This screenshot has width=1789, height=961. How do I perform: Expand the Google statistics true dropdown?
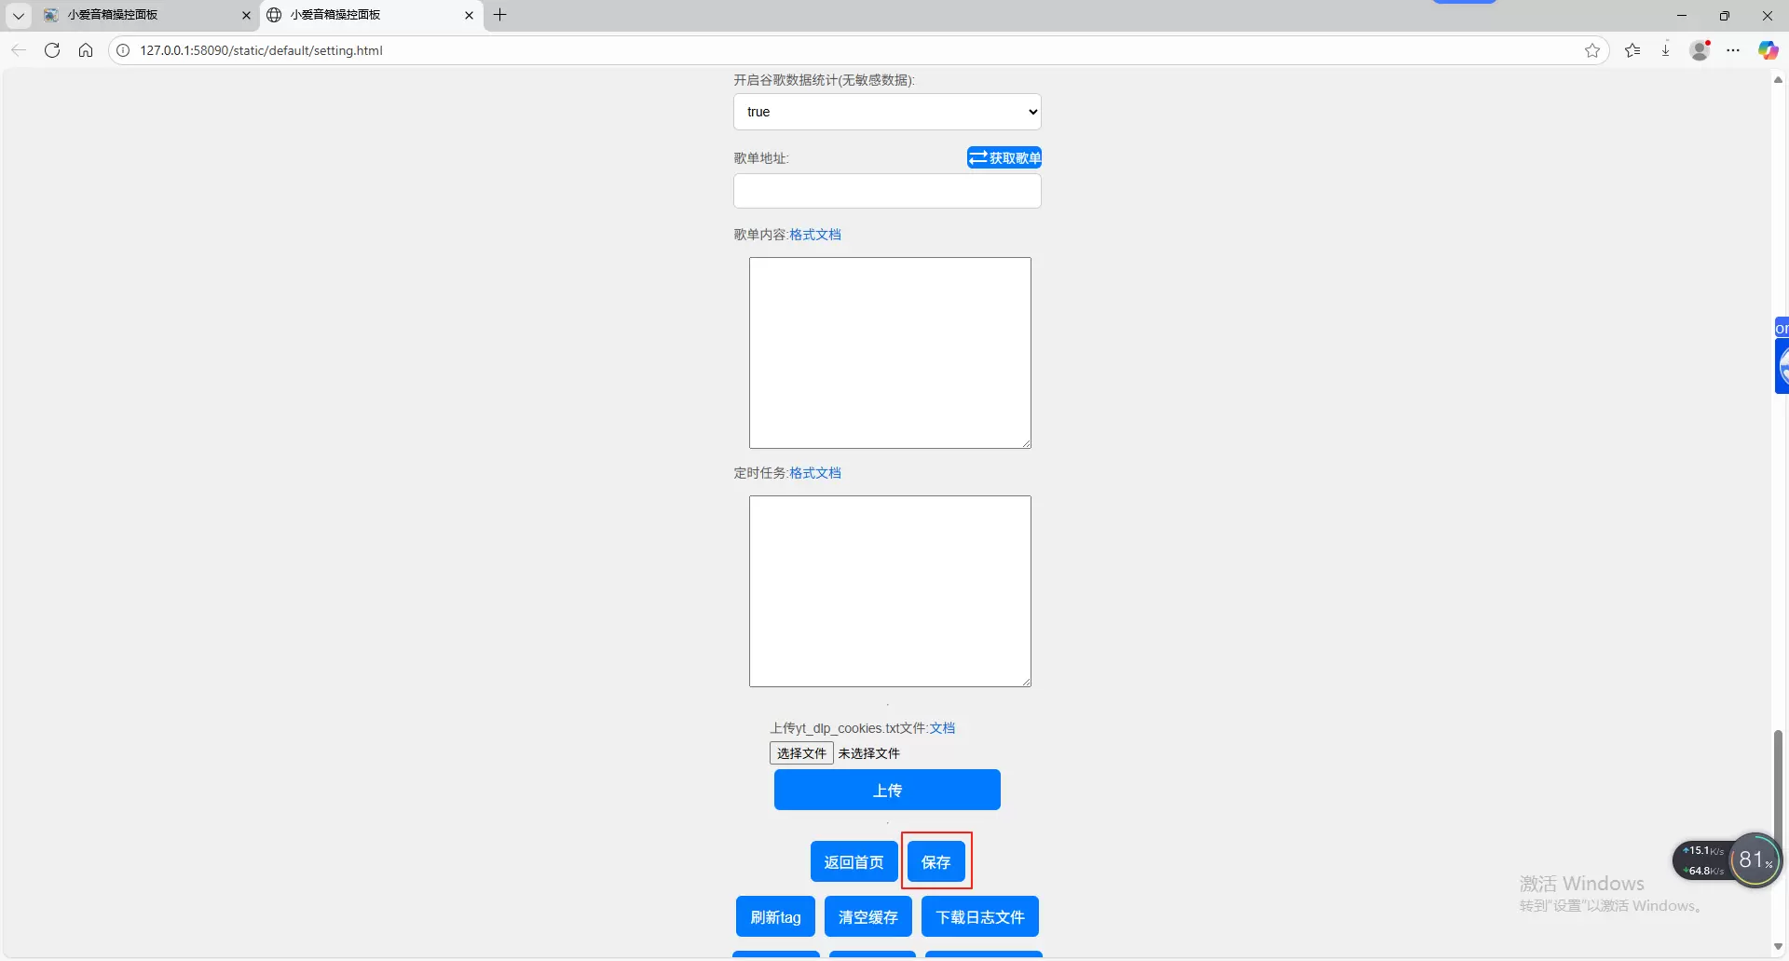pos(887,112)
